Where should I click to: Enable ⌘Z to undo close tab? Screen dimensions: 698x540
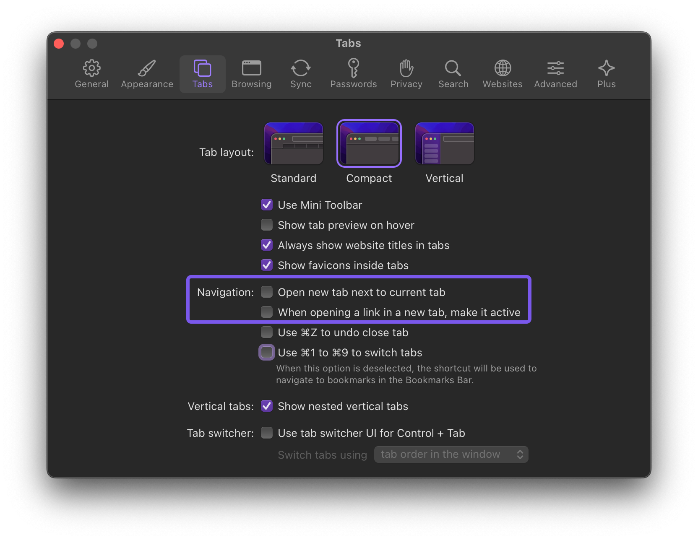(x=267, y=332)
